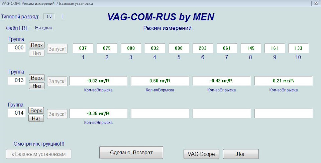321x163 pixels.
Task: Click second empty field of group 014
Action: click(160, 114)
